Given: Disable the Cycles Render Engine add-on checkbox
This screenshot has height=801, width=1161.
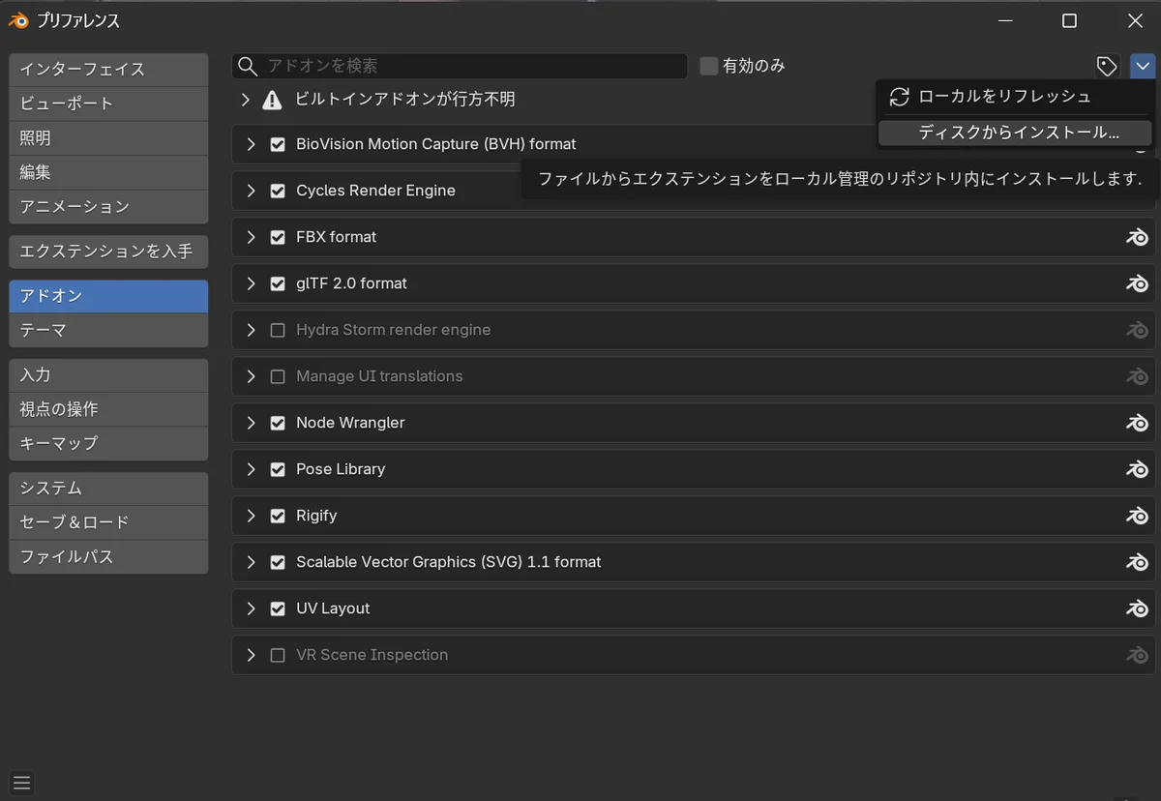Looking at the screenshot, I should coord(278,191).
